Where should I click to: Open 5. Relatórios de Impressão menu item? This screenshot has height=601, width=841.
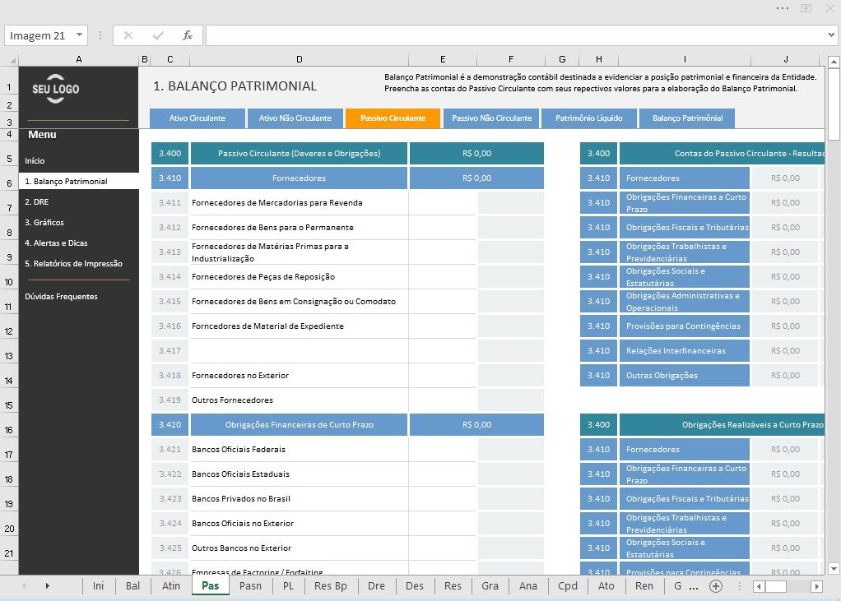tap(73, 264)
